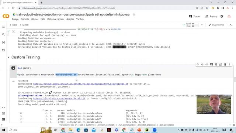Add a new code cell with + Kod
This screenshot has width=236, height=133.
point(13,25)
